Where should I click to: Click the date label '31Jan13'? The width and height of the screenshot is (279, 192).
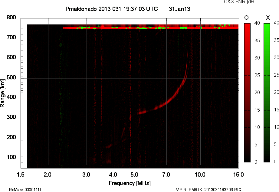(179, 9)
